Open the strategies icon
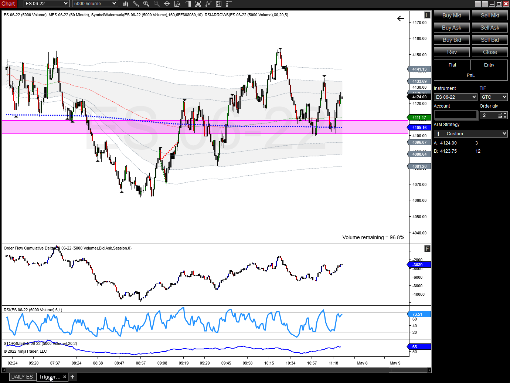510x383 pixels. point(219,4)
